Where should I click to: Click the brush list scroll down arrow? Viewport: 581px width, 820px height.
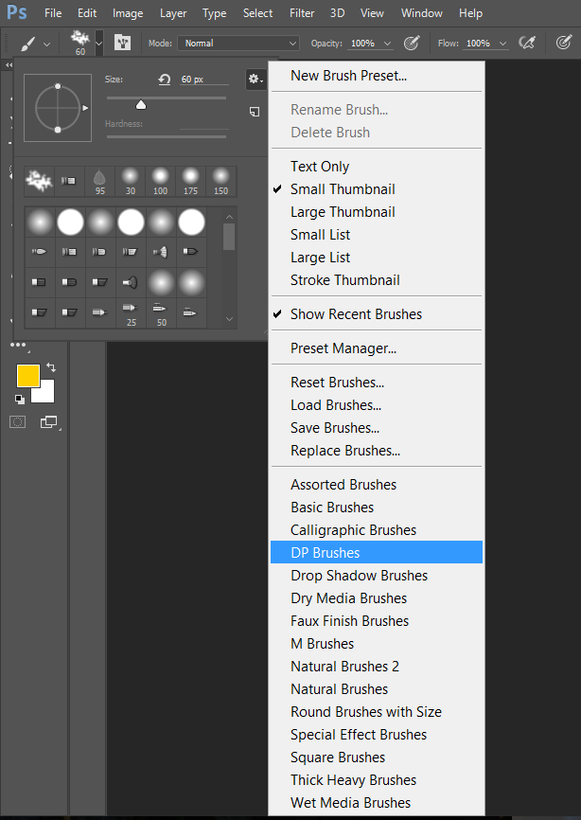click(x=229, y=319)
